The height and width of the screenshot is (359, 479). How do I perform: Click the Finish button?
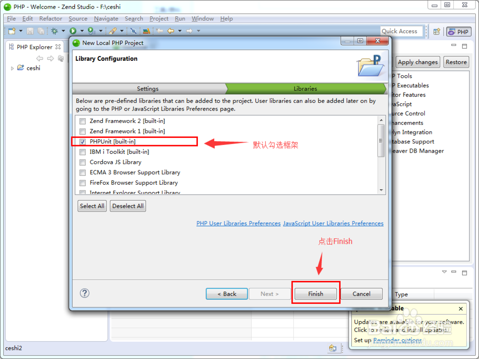point(316,294)
